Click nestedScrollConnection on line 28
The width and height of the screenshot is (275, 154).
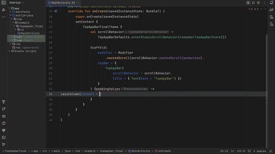coord(180,58)
